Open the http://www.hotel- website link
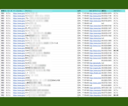128x106 pixels. [x=95, y=31]
